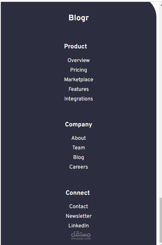
Task: Click the About link
Action: coord(79,138)
